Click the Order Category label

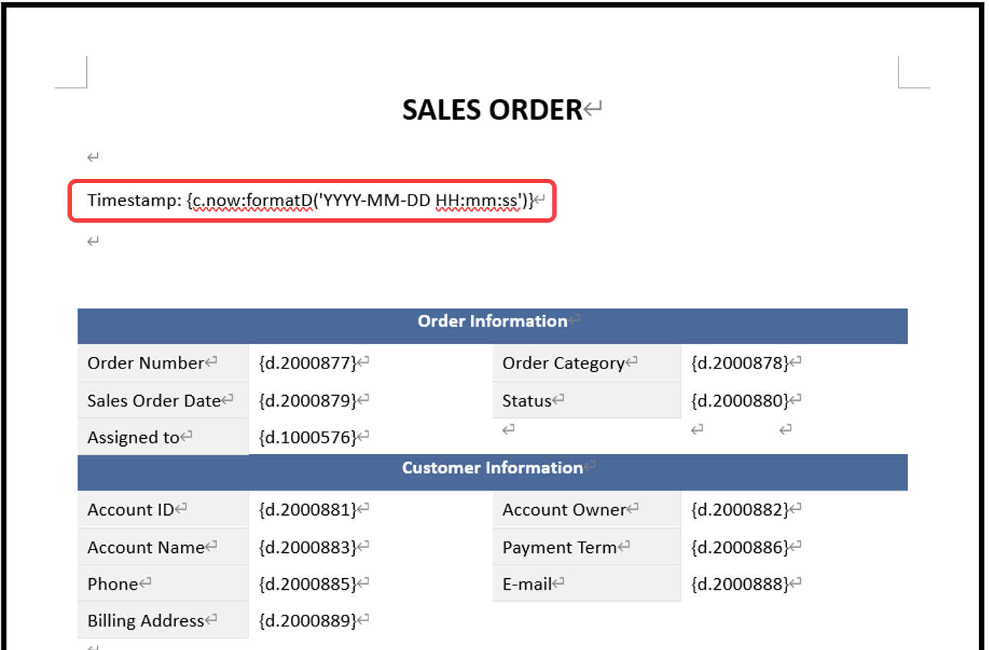pos(563,363)
